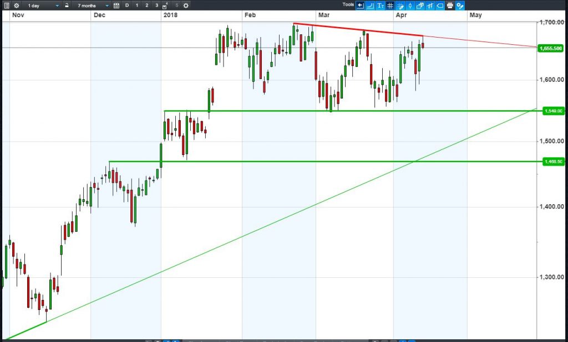
Task: Open chart settings gear beside list icon
Action: point(16,6)
